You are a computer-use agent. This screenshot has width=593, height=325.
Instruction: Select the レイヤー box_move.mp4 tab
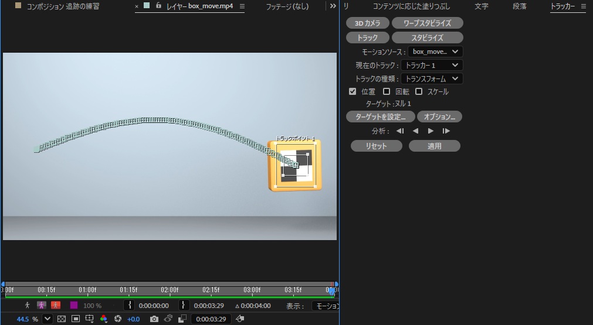(x=199, y=6)
